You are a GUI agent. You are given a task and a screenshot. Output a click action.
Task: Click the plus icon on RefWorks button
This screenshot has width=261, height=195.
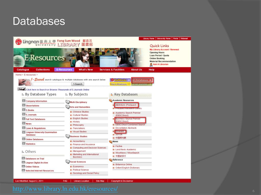tap(129, 80)
